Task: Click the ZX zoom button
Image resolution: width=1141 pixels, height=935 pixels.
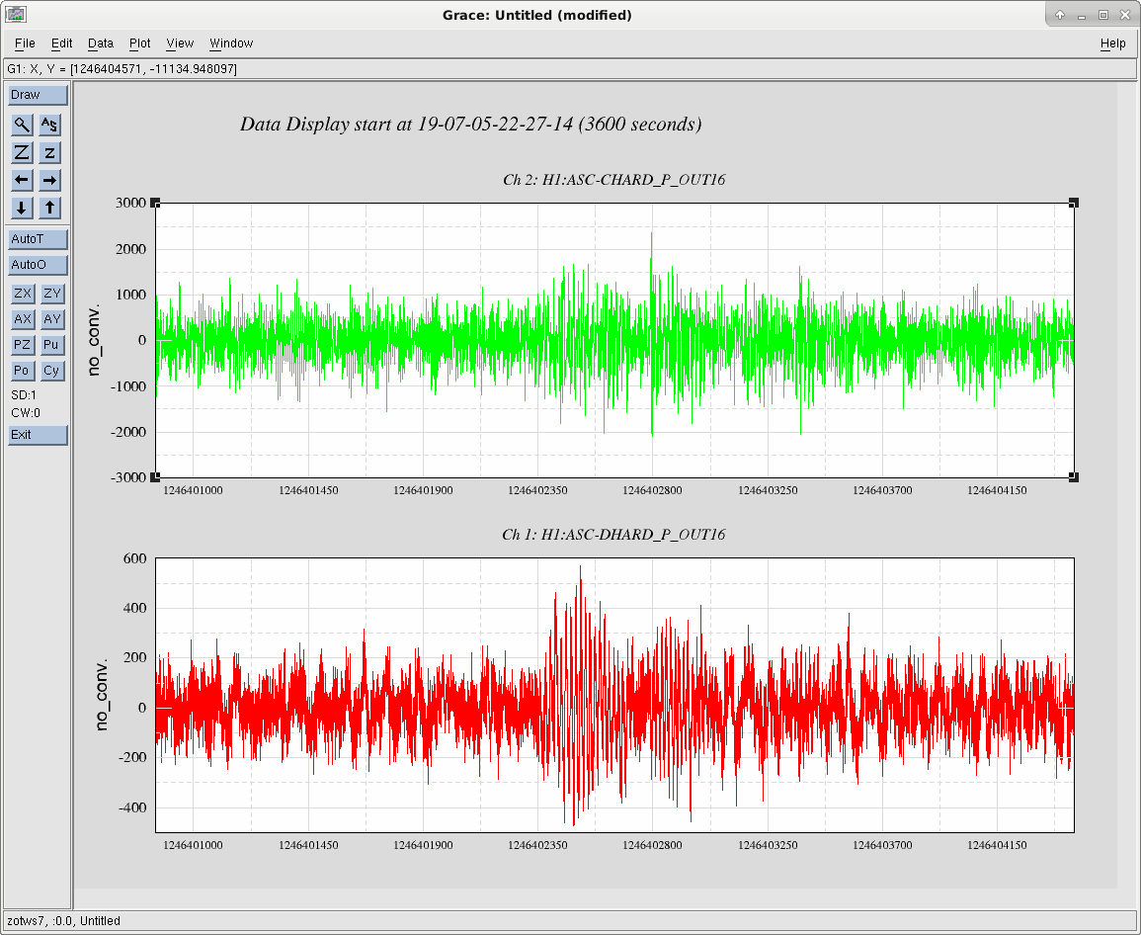Action: pyautogui.click(x=23, y=294)
